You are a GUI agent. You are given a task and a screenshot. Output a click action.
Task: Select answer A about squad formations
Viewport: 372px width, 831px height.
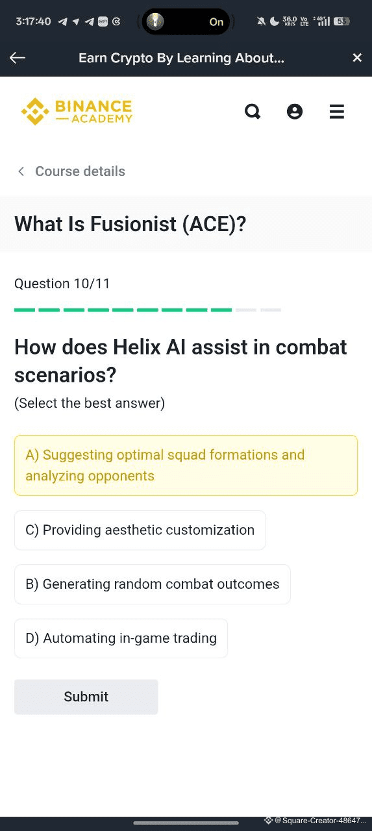click(x=186, y=465)
